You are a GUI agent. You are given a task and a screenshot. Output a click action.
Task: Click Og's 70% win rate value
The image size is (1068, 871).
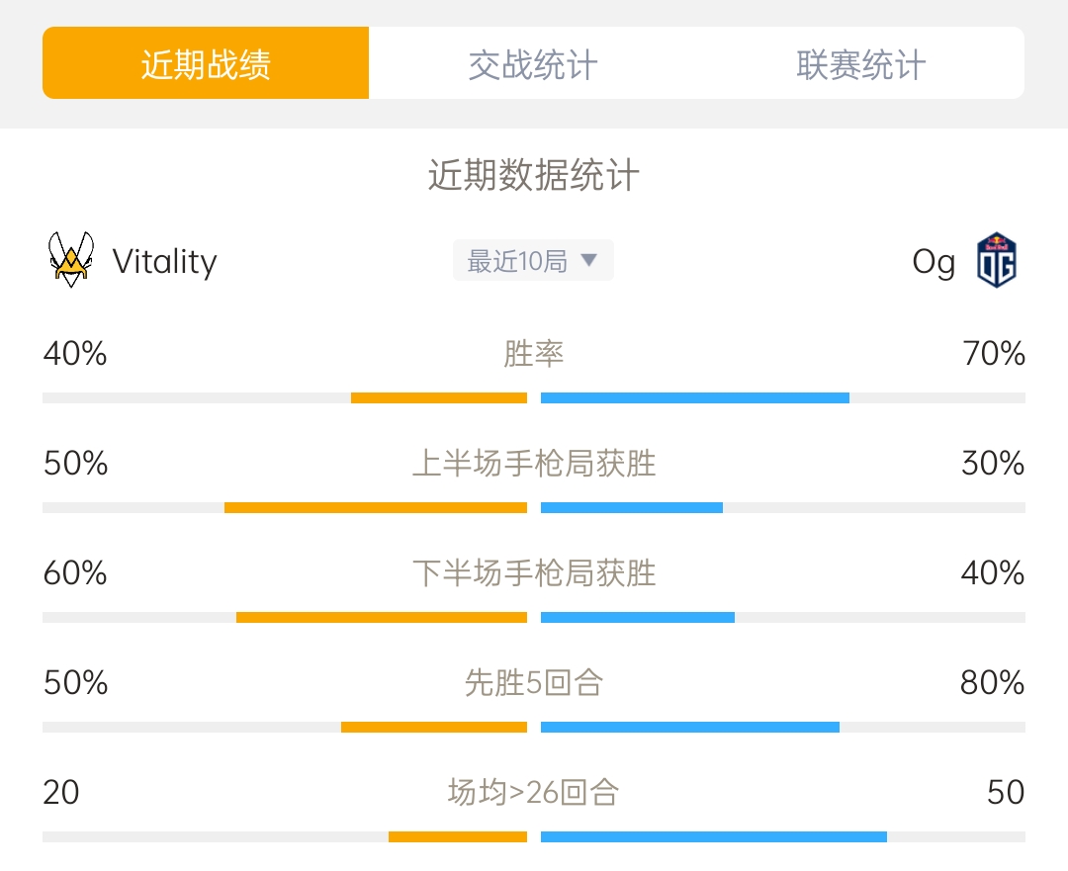coord(994,354)
